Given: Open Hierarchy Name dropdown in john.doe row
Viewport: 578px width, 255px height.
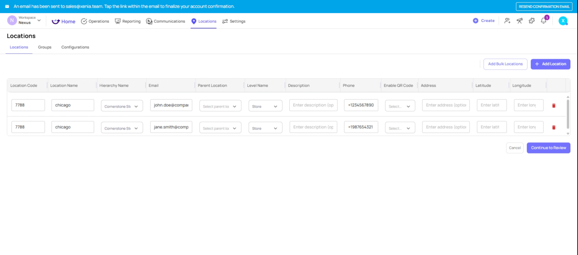Looking at the screenshot, I should [122, 106].
